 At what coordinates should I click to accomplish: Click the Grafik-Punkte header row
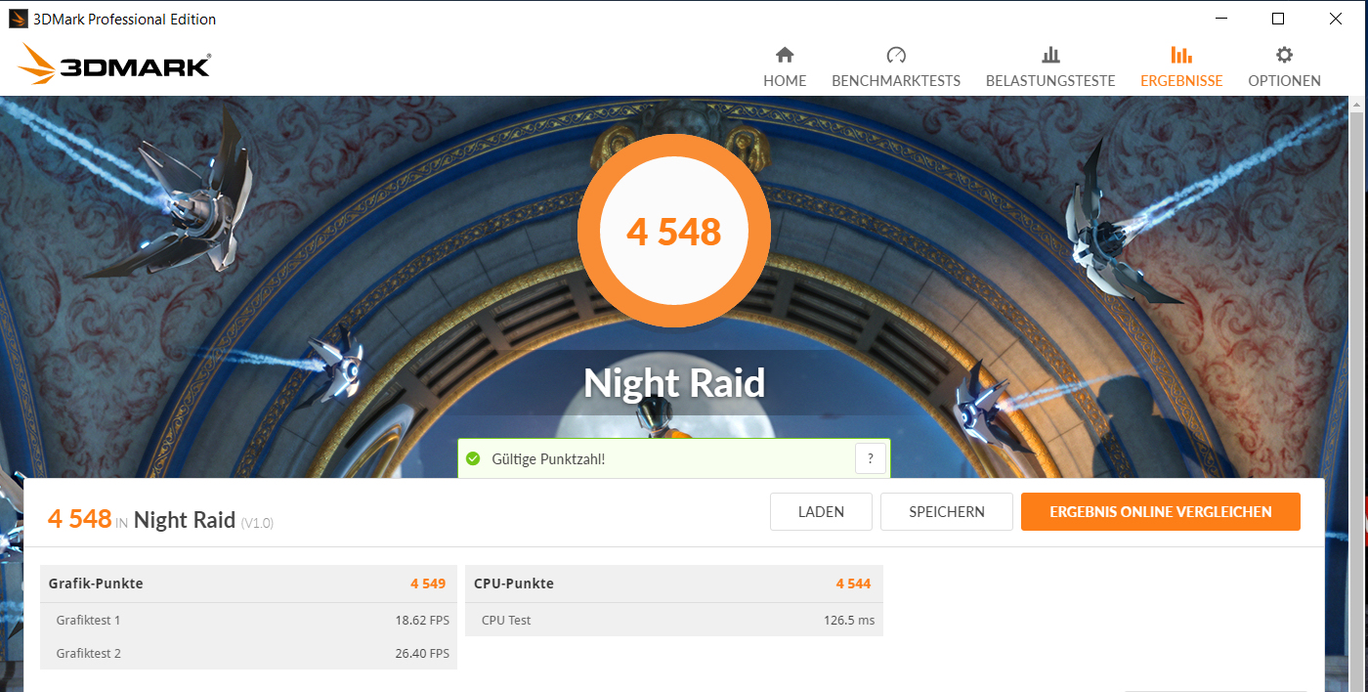pyautogui.click(x=248, y=584)
